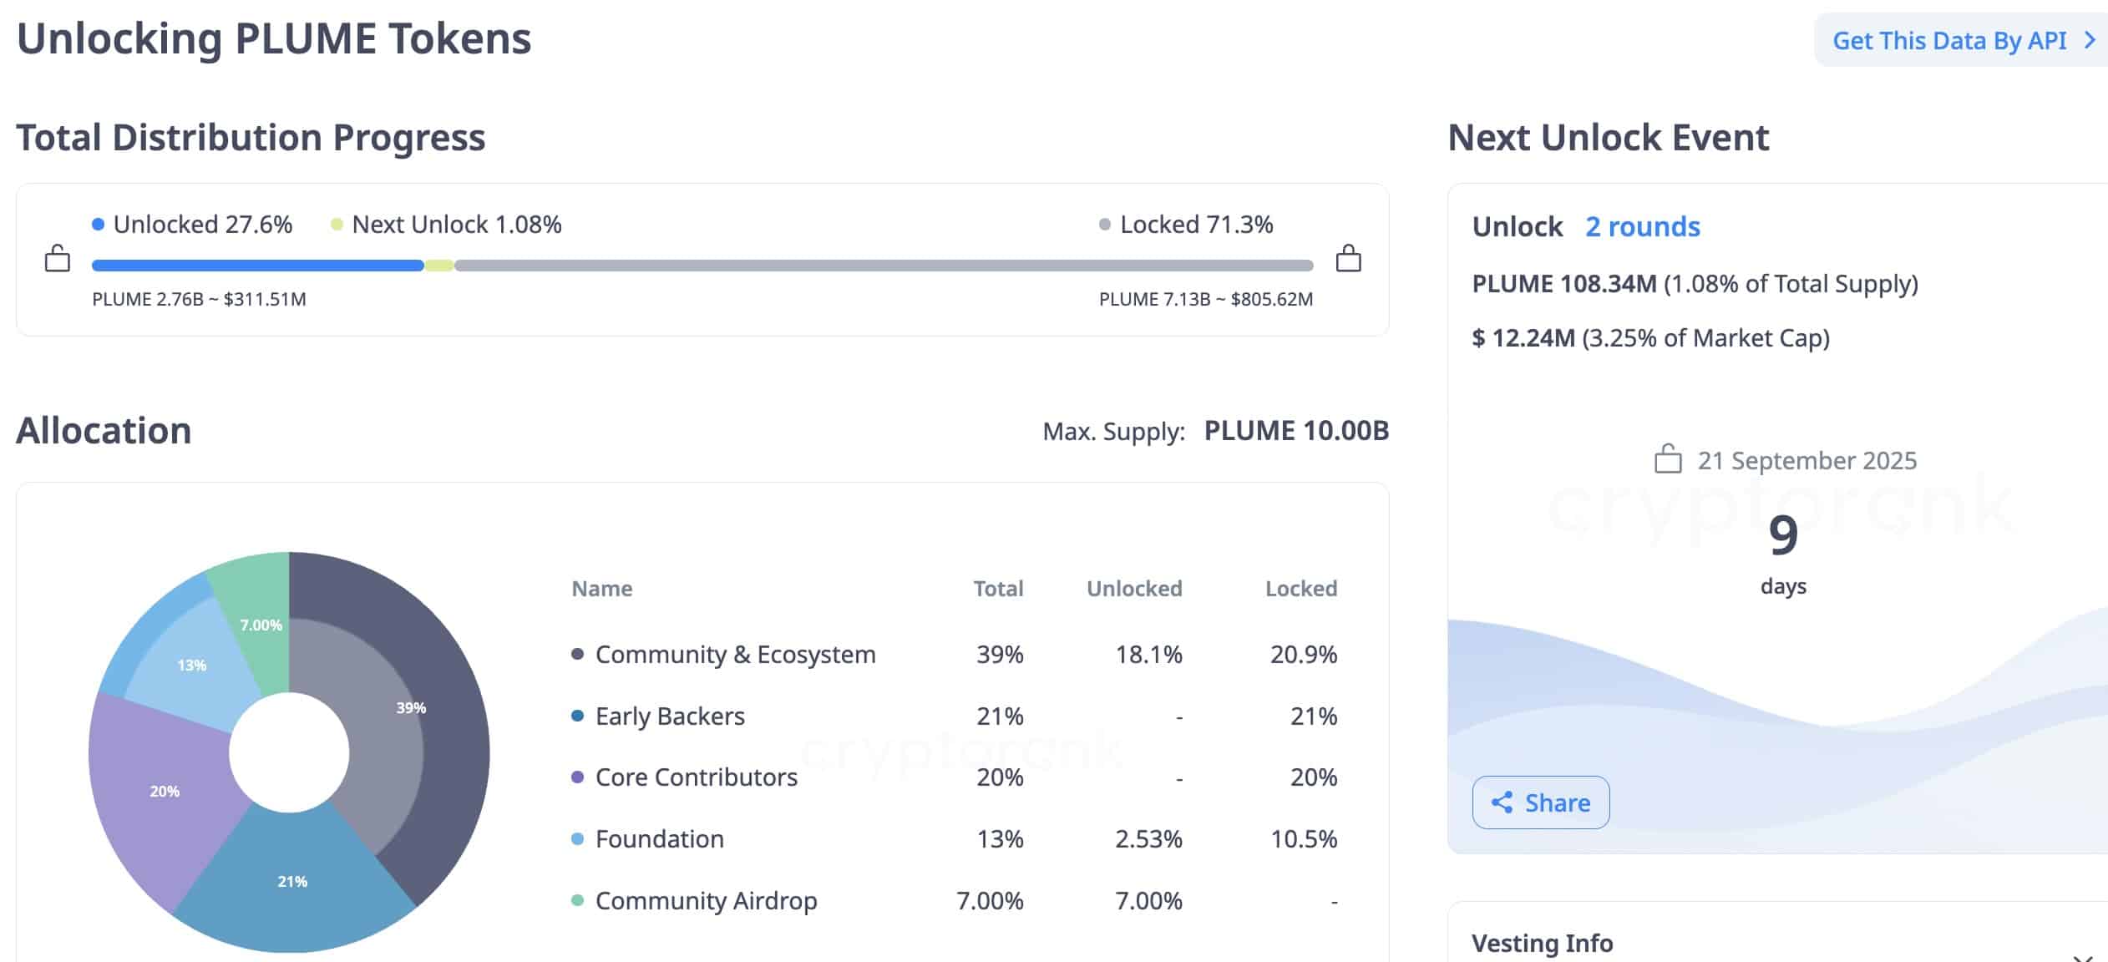The height and width of the screenshot is (962, 2108).
Task: Click the distribution progress bar
Action: (702, 265)
